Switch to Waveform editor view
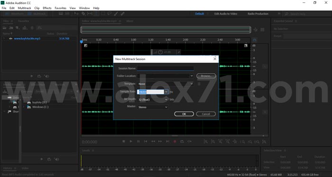This screenshot has width=332, height=177. (14, 14)
